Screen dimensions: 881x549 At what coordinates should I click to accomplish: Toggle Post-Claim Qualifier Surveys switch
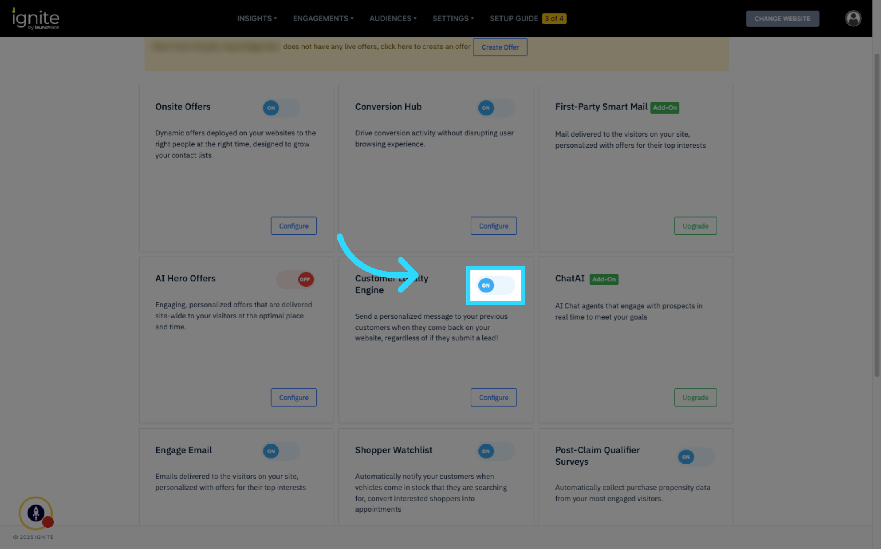pyautogui.click(x=696, y=457)
